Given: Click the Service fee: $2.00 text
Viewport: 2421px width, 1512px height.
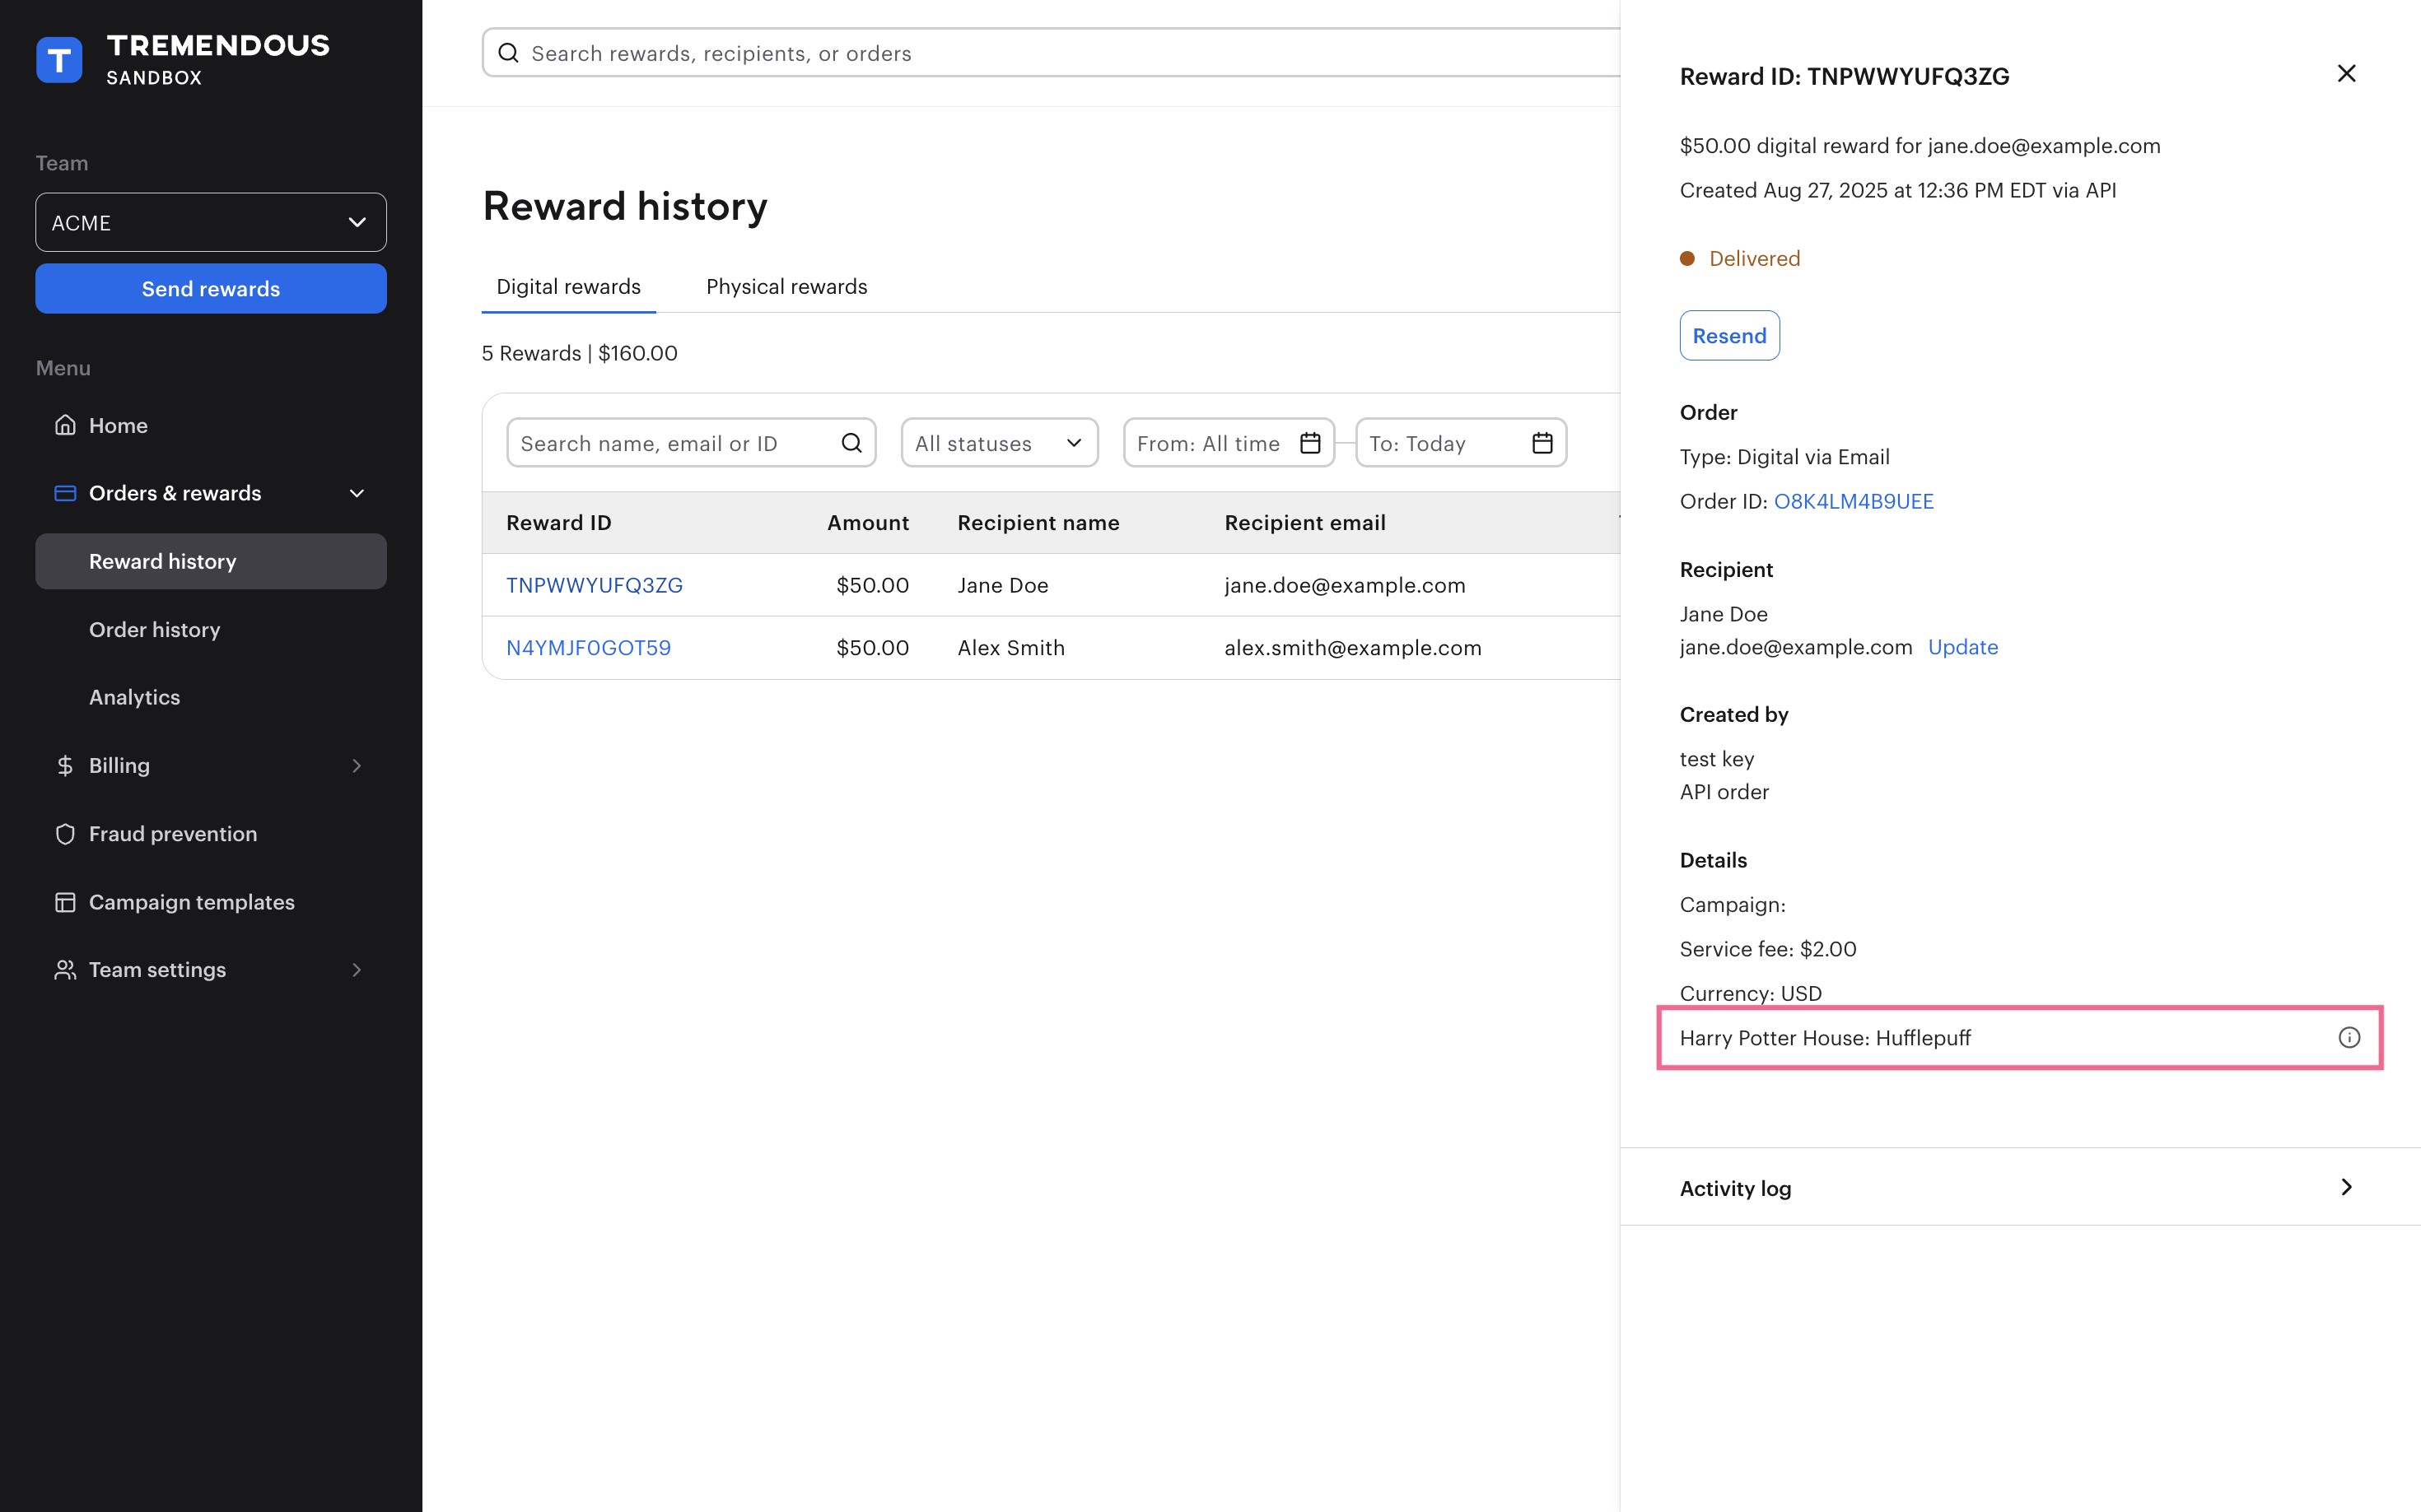Looking at the screenshot, I should (1768, 949).
